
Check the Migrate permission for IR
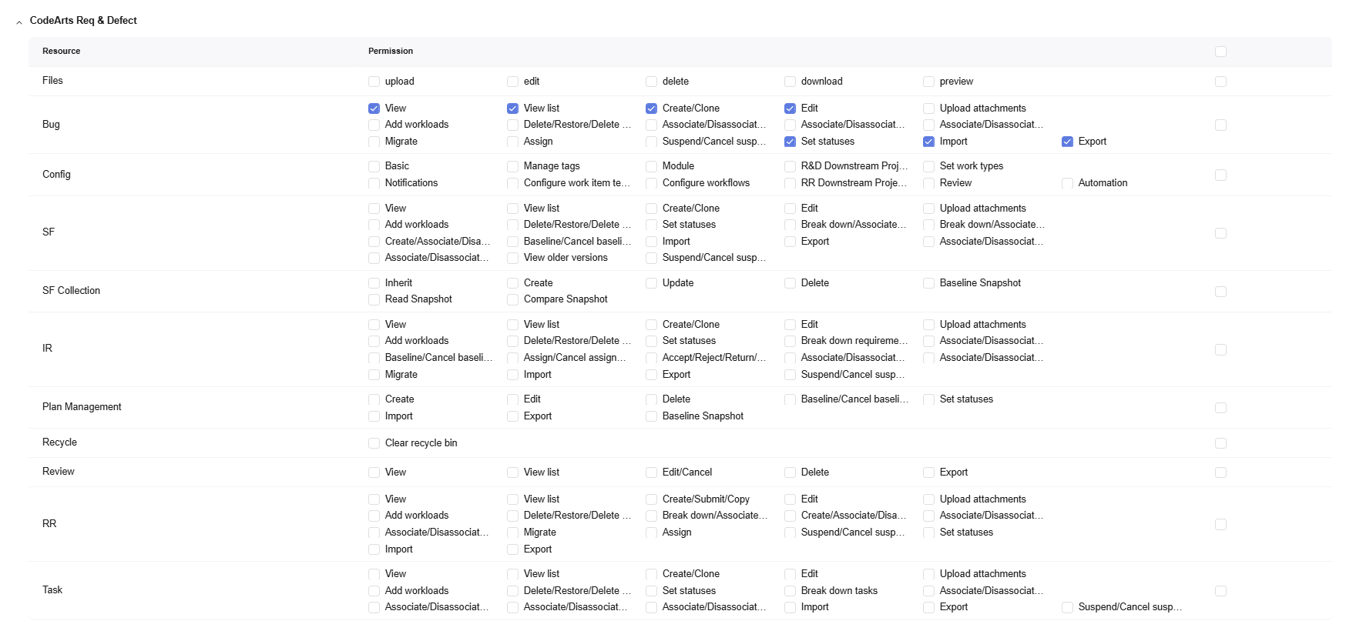coord(374,375)
